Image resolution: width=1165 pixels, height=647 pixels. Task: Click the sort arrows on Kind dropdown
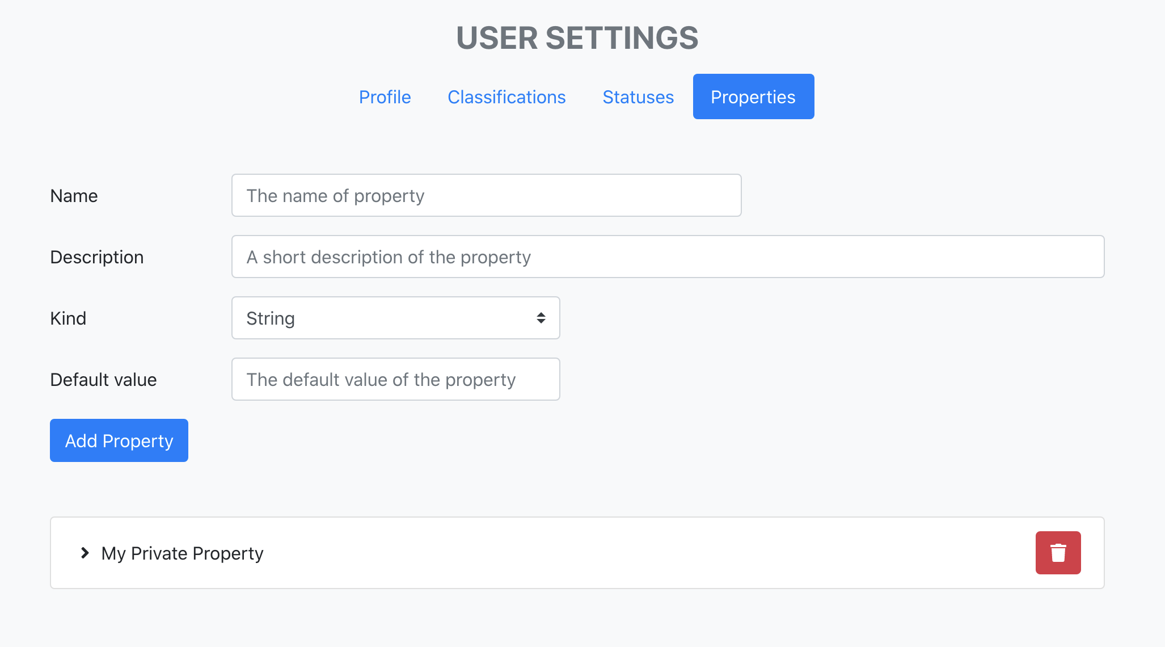(x=542, y=318)
